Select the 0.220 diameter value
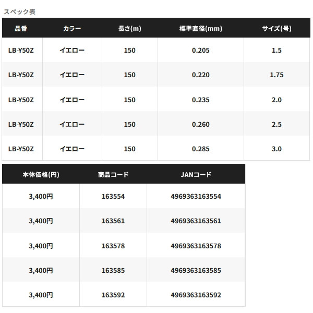The height and width of the screenshot is (313, 313). 200,75
